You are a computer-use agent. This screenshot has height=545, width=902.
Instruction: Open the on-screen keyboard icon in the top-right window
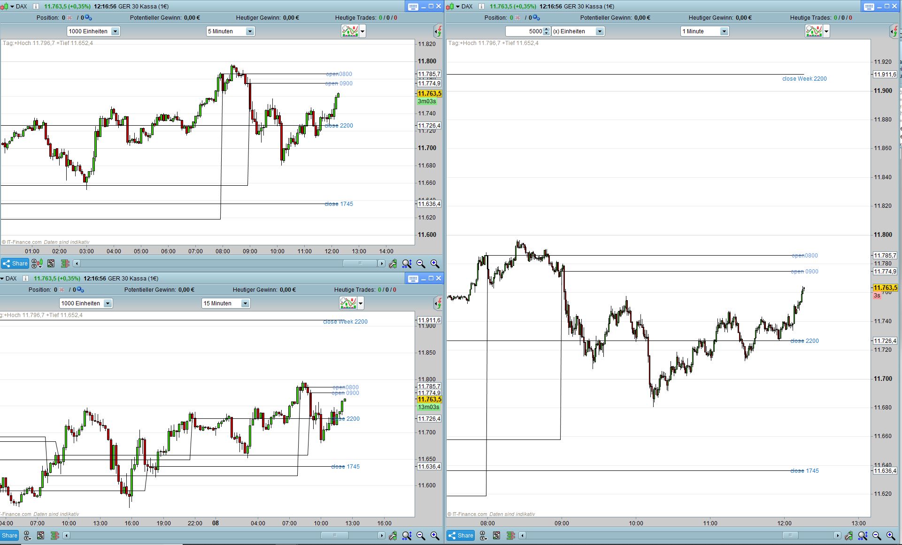pyautogui.click(x=869, y=6)
